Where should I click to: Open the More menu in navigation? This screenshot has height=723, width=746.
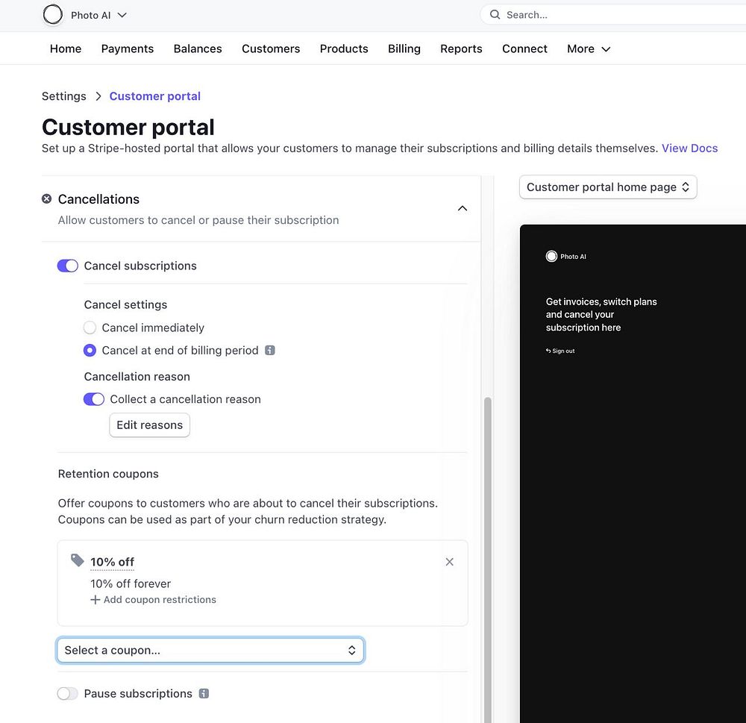pyautogui.click(x=589, y=48)
